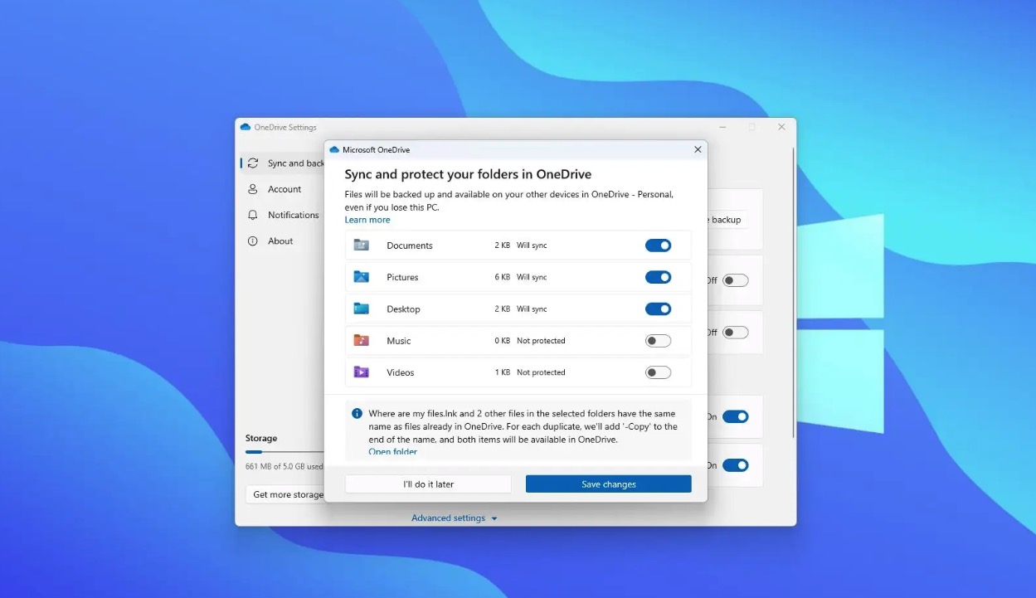Click the Account person icon

pos(253,189)
